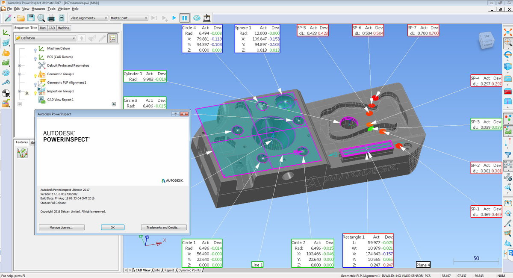
Task: Toggle the list view icon beside Definition dropdown
Action: [x=112, y=38]
